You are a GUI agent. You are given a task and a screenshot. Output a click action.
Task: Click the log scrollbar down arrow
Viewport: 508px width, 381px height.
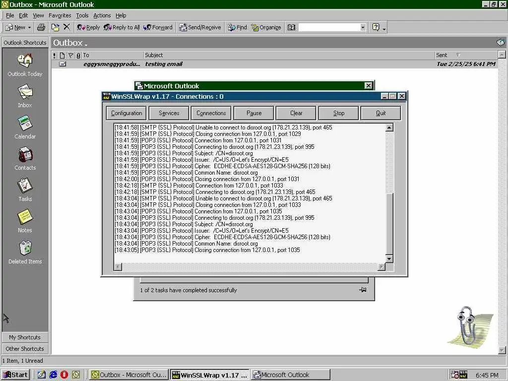coord(389,259)
